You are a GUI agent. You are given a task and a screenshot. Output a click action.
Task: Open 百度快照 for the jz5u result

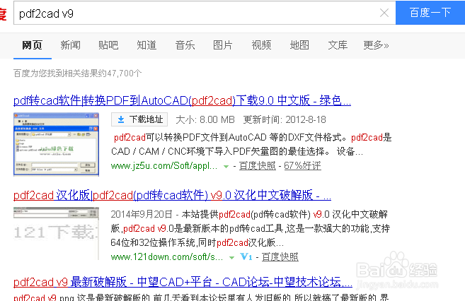[x=257, y=166]
